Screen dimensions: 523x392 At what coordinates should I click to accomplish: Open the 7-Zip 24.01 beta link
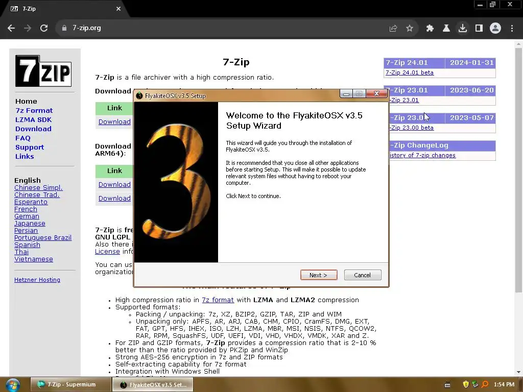click(410, 72)
